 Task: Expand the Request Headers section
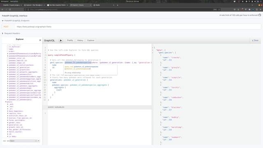2,33
